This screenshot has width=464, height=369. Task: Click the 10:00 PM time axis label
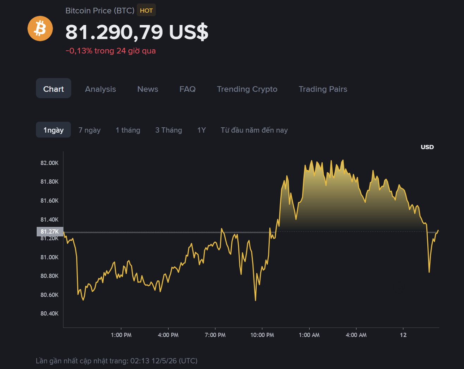[x=262, y=335]
